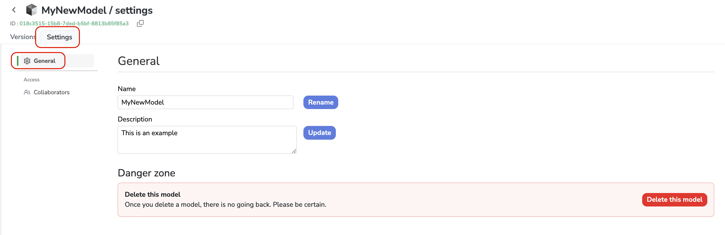Focus the Description text area
The width and height of the screenshot is (725, 235).
pyautogui.click(x=207, y=140)
